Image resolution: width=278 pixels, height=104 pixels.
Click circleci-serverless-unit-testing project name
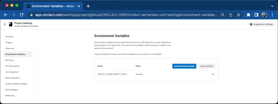(26, 26)
